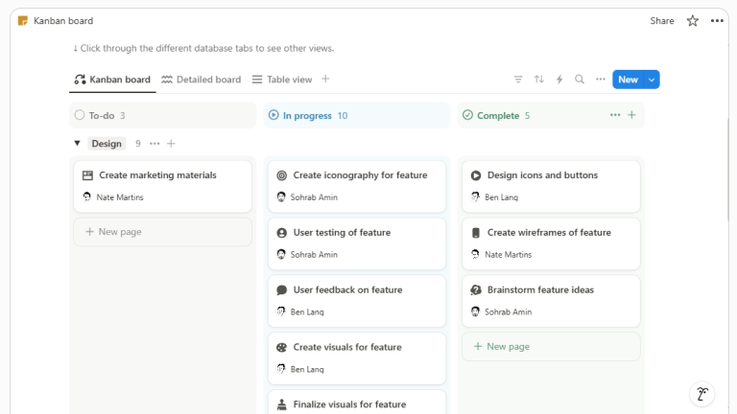Open Create wireframes of feature card
The width and height of the screenshot is (737, 414).
(551, 243)
